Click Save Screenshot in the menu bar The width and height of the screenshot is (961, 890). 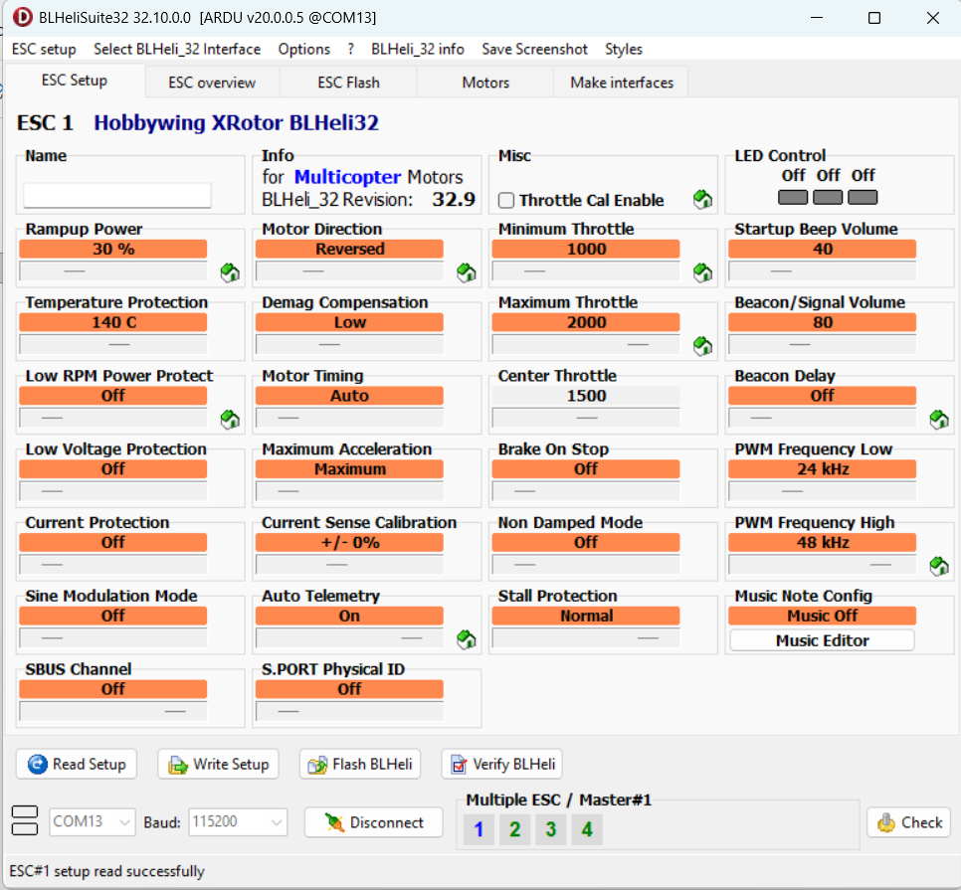coord(534,49)
